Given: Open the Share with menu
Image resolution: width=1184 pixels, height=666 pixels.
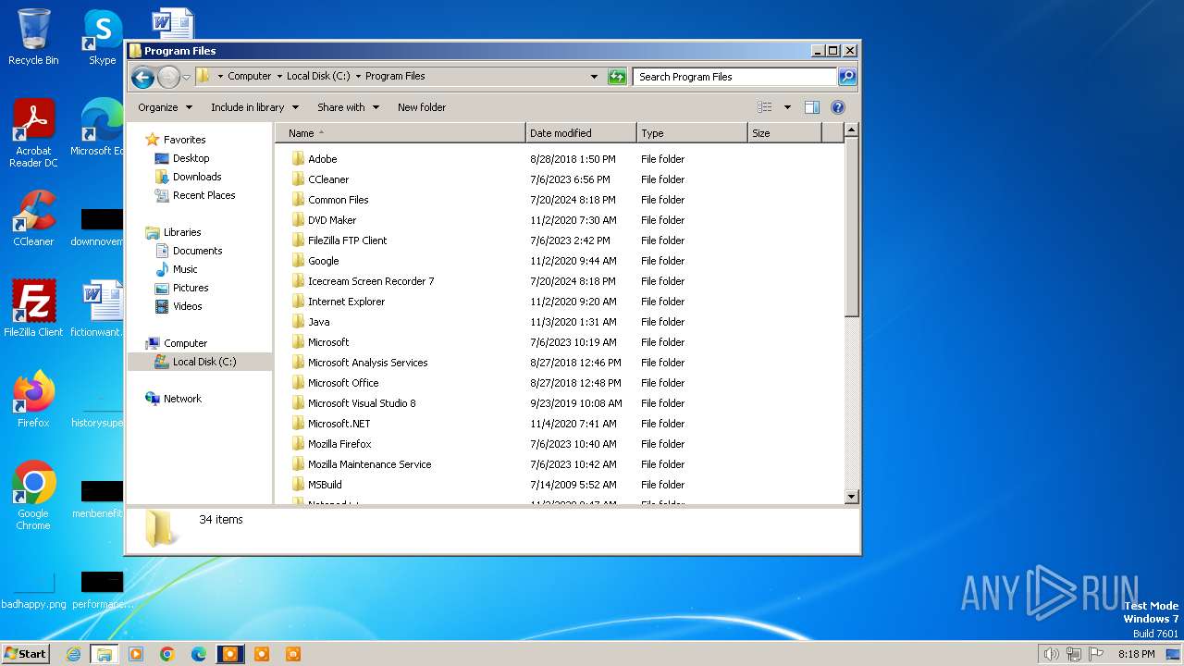Looking at the screenshot, I should tap(348, 107).
